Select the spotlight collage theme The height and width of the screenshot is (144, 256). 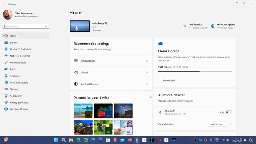click(123, 127)
